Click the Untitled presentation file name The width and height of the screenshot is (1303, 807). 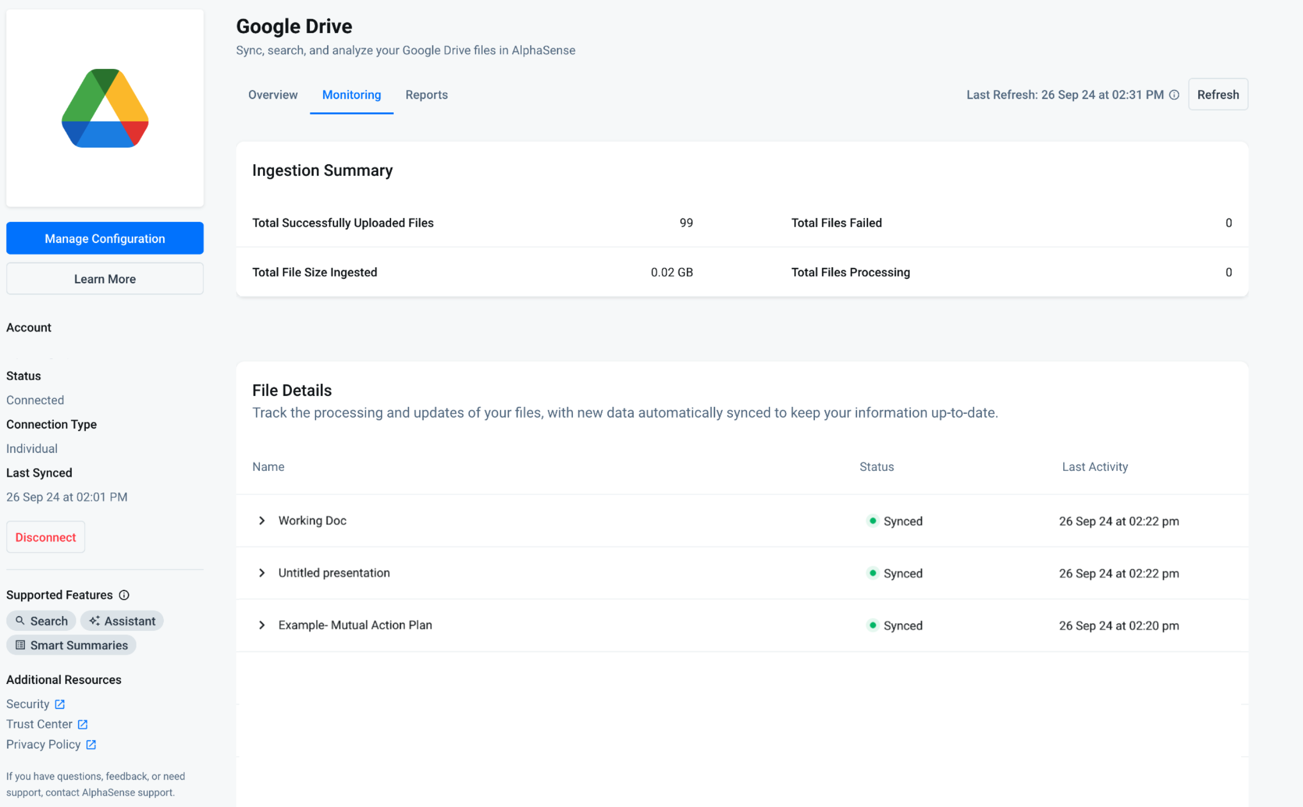coord(334,573)
